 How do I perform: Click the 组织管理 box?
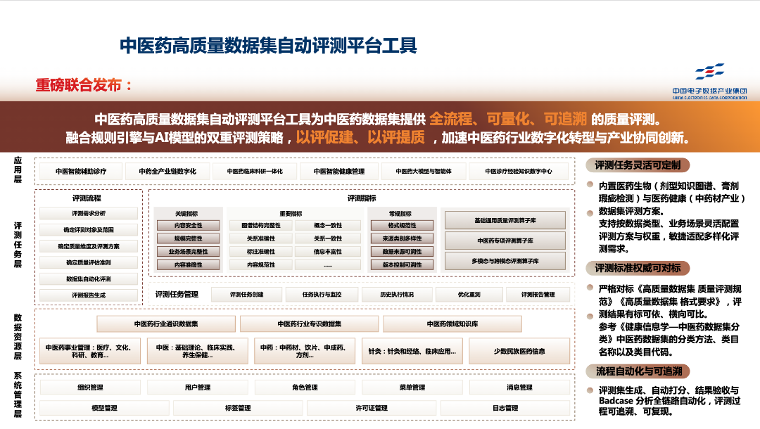coord(90,388)
